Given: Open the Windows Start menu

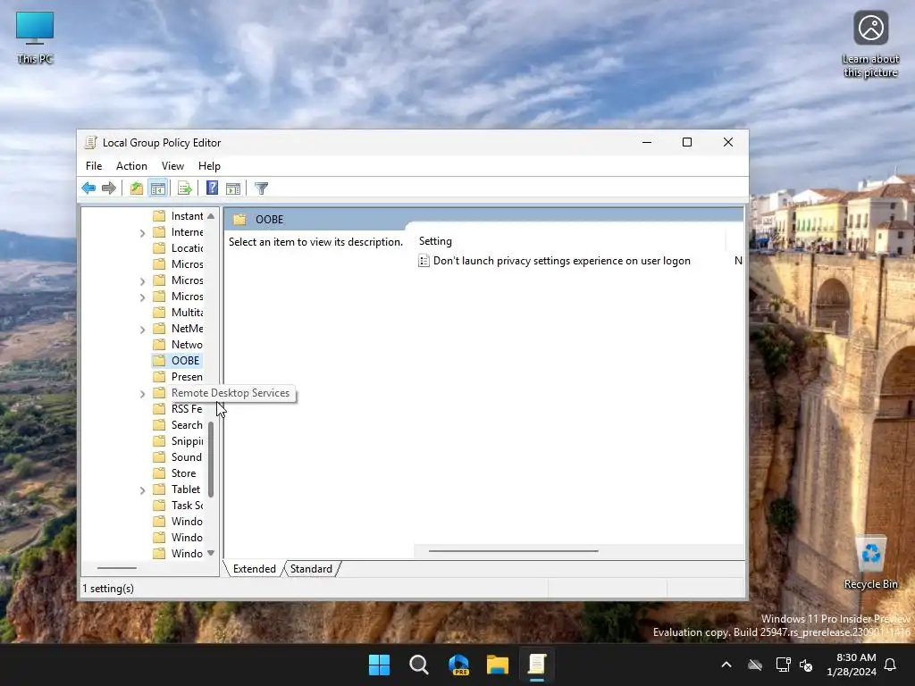Looking at the screenshot, I should tap(379, 665).
